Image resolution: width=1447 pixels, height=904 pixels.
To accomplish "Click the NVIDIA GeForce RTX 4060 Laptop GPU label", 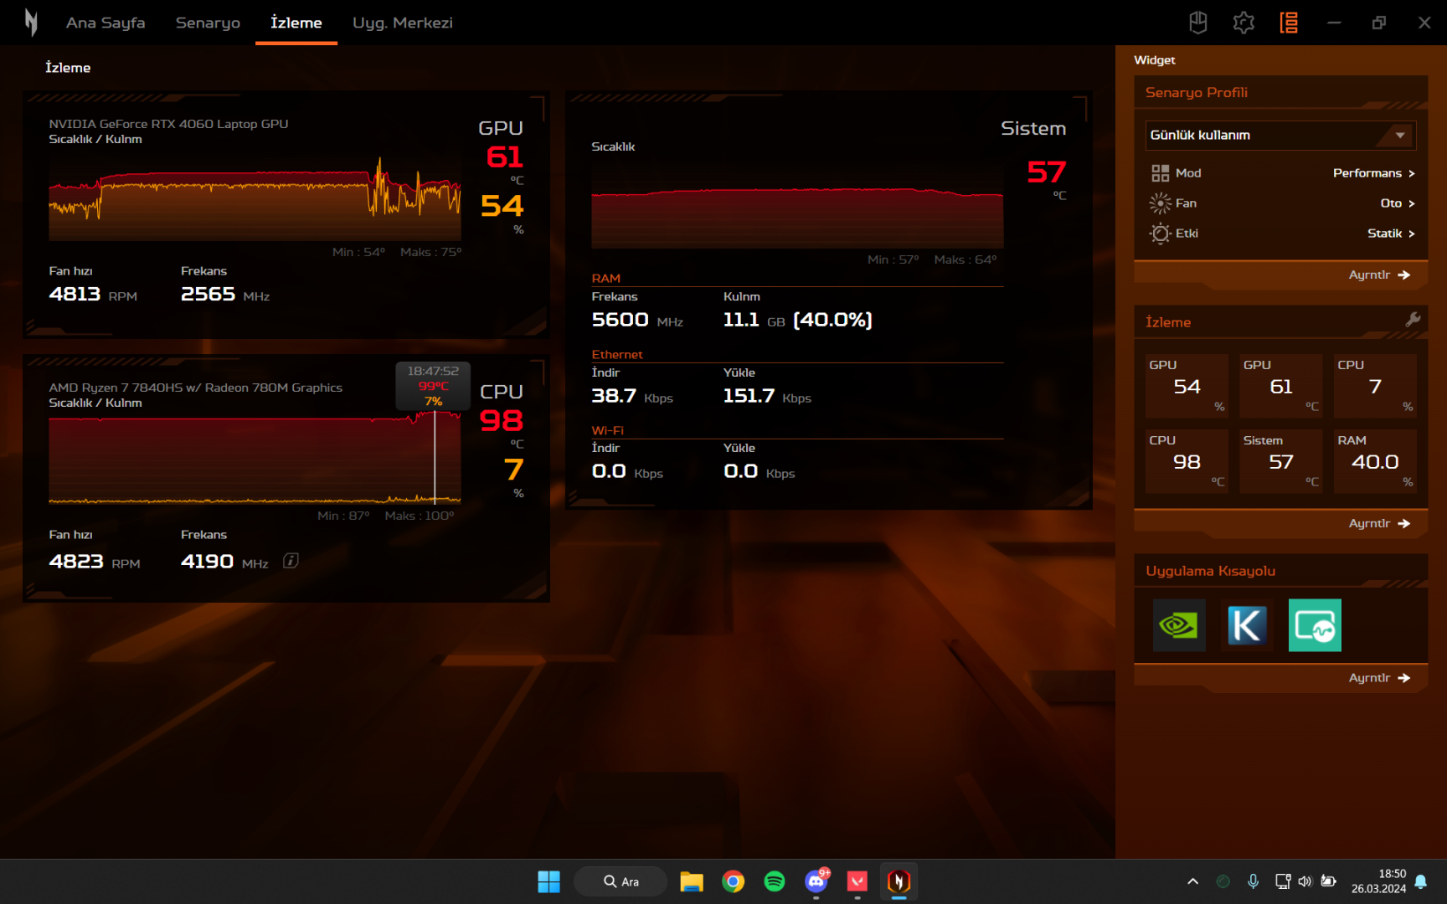I will (168, 124).
